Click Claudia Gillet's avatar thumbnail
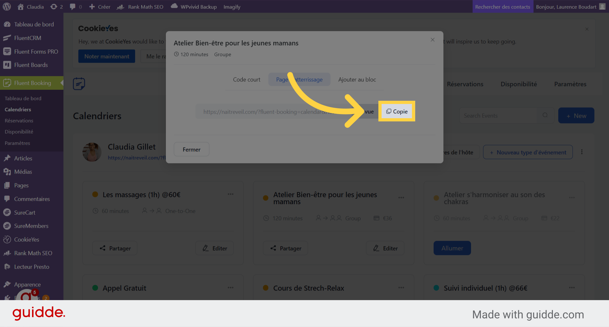This screenshot has width=609, height=327. [92, 152]
